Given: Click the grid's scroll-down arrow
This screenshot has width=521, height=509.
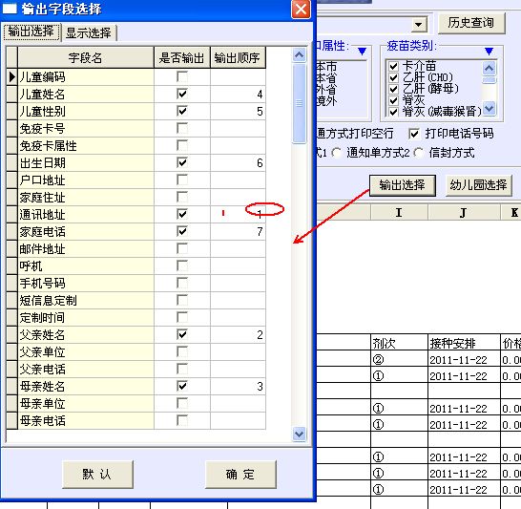Looking at the screenshot, I should [299, 434].
